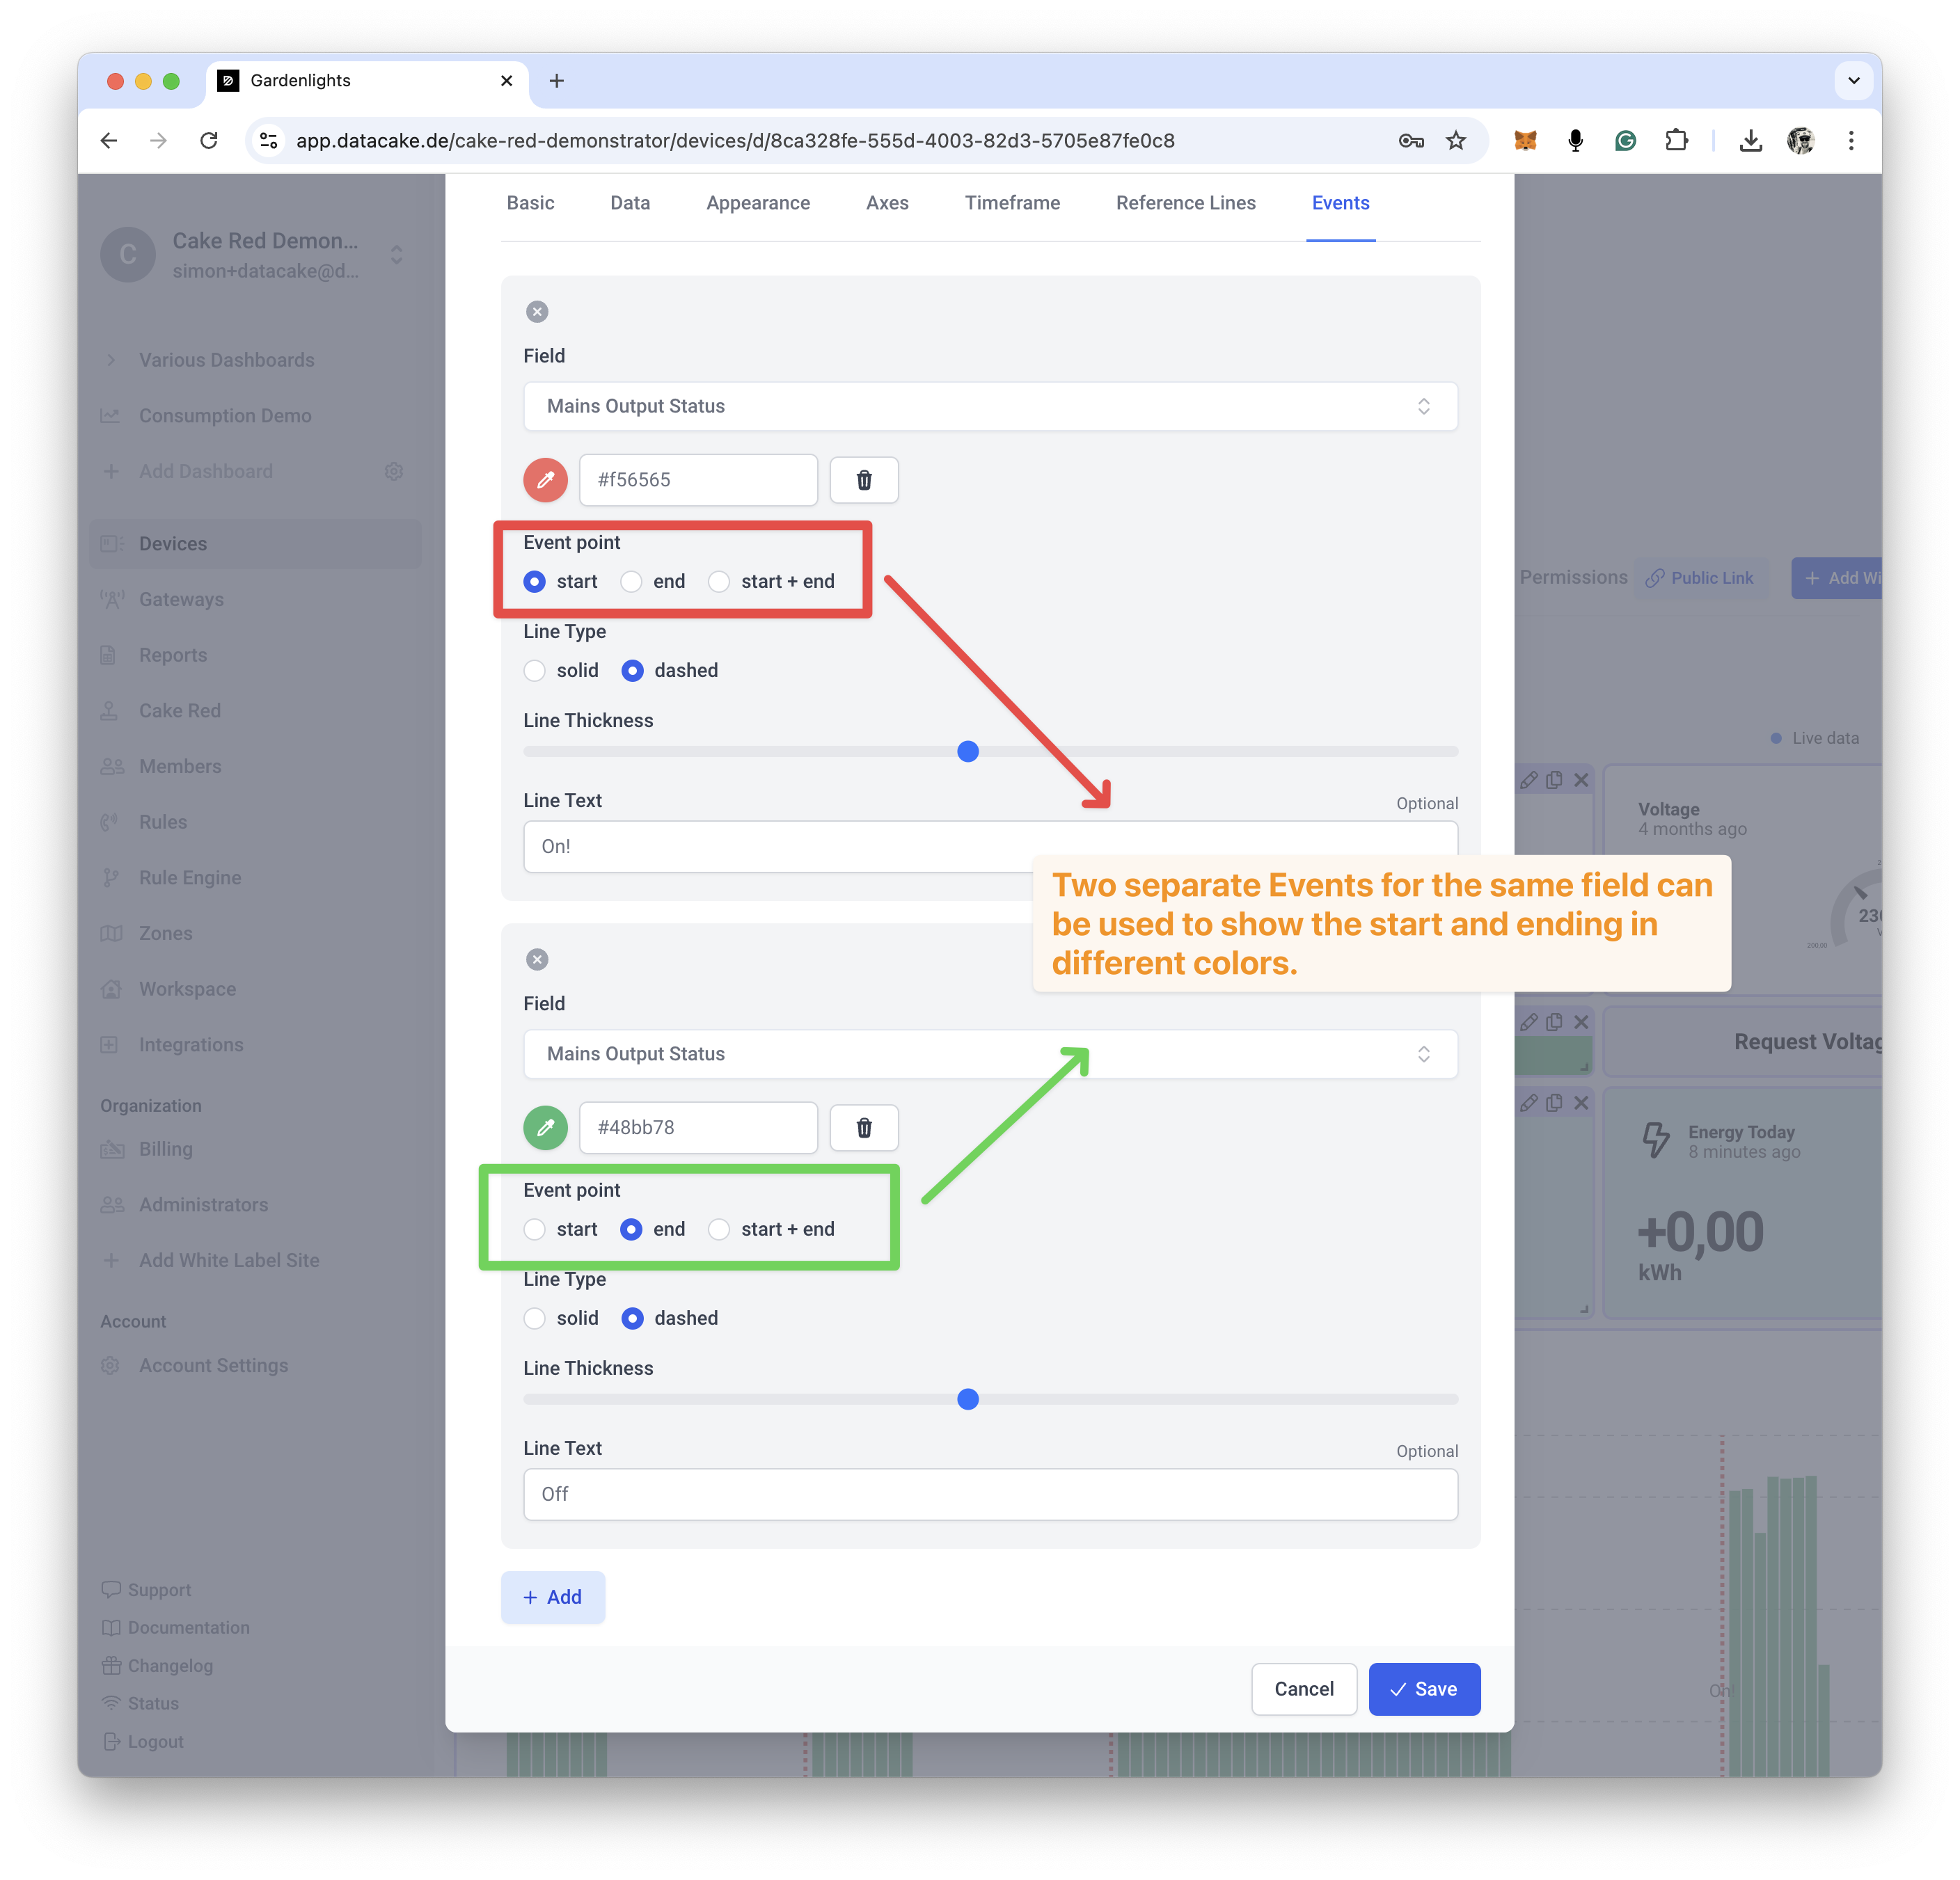Save the event settings
Viewport: 1960px width, 1880px height.
[1424, 1689]
